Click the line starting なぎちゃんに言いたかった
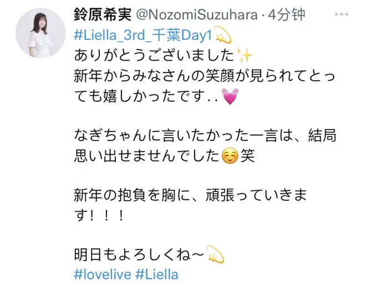This screenshot has height=286, width=366. click(x=205, y=136)
